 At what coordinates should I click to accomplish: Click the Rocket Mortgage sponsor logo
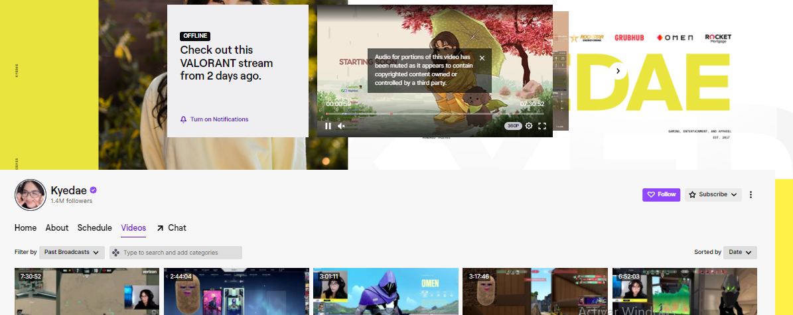(x=718, y=38)
